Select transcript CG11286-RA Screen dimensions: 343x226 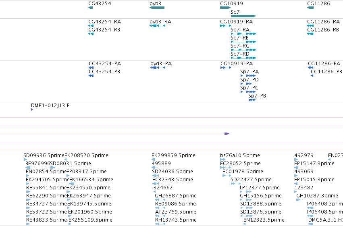tap(310, 26)
